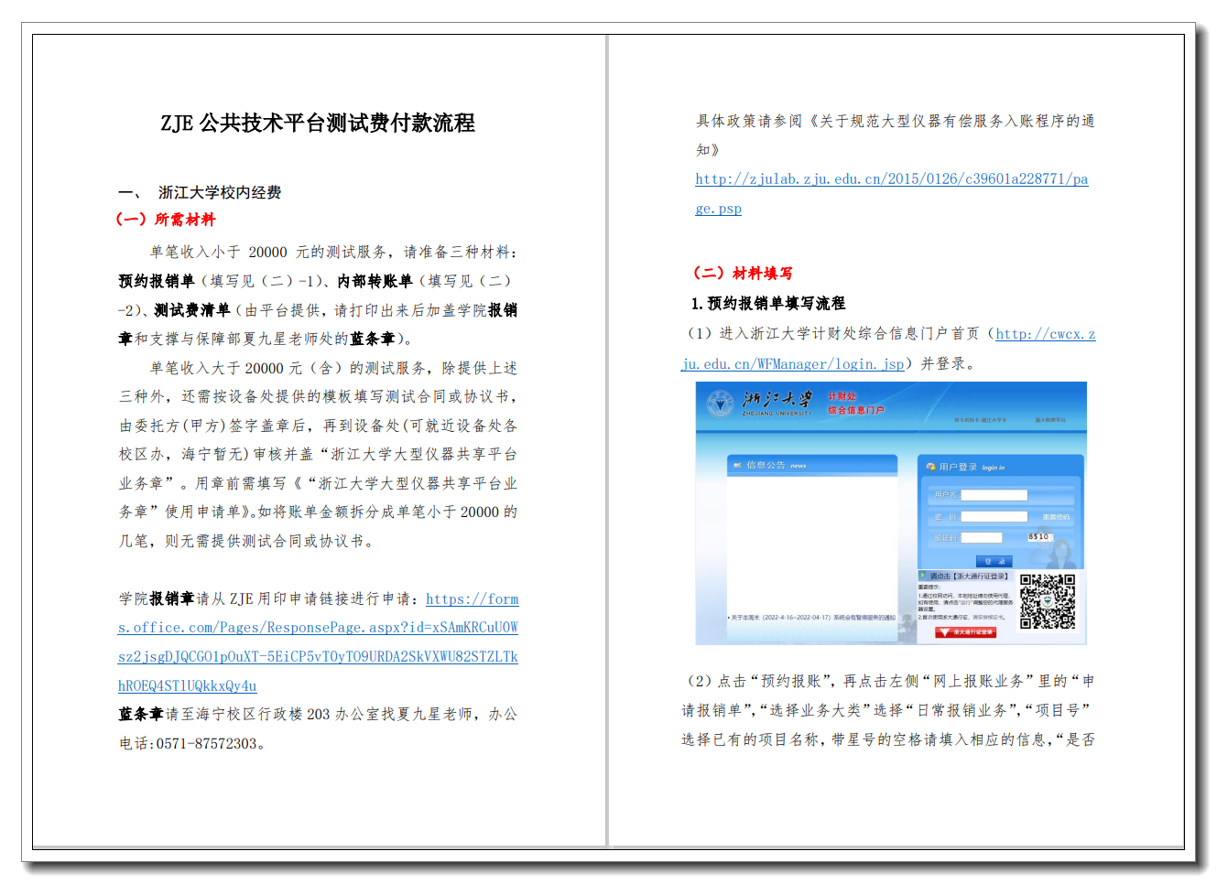Click the red heading （二）材料填写
Screen dimensions: 1217x884
(x=743, y=273)
